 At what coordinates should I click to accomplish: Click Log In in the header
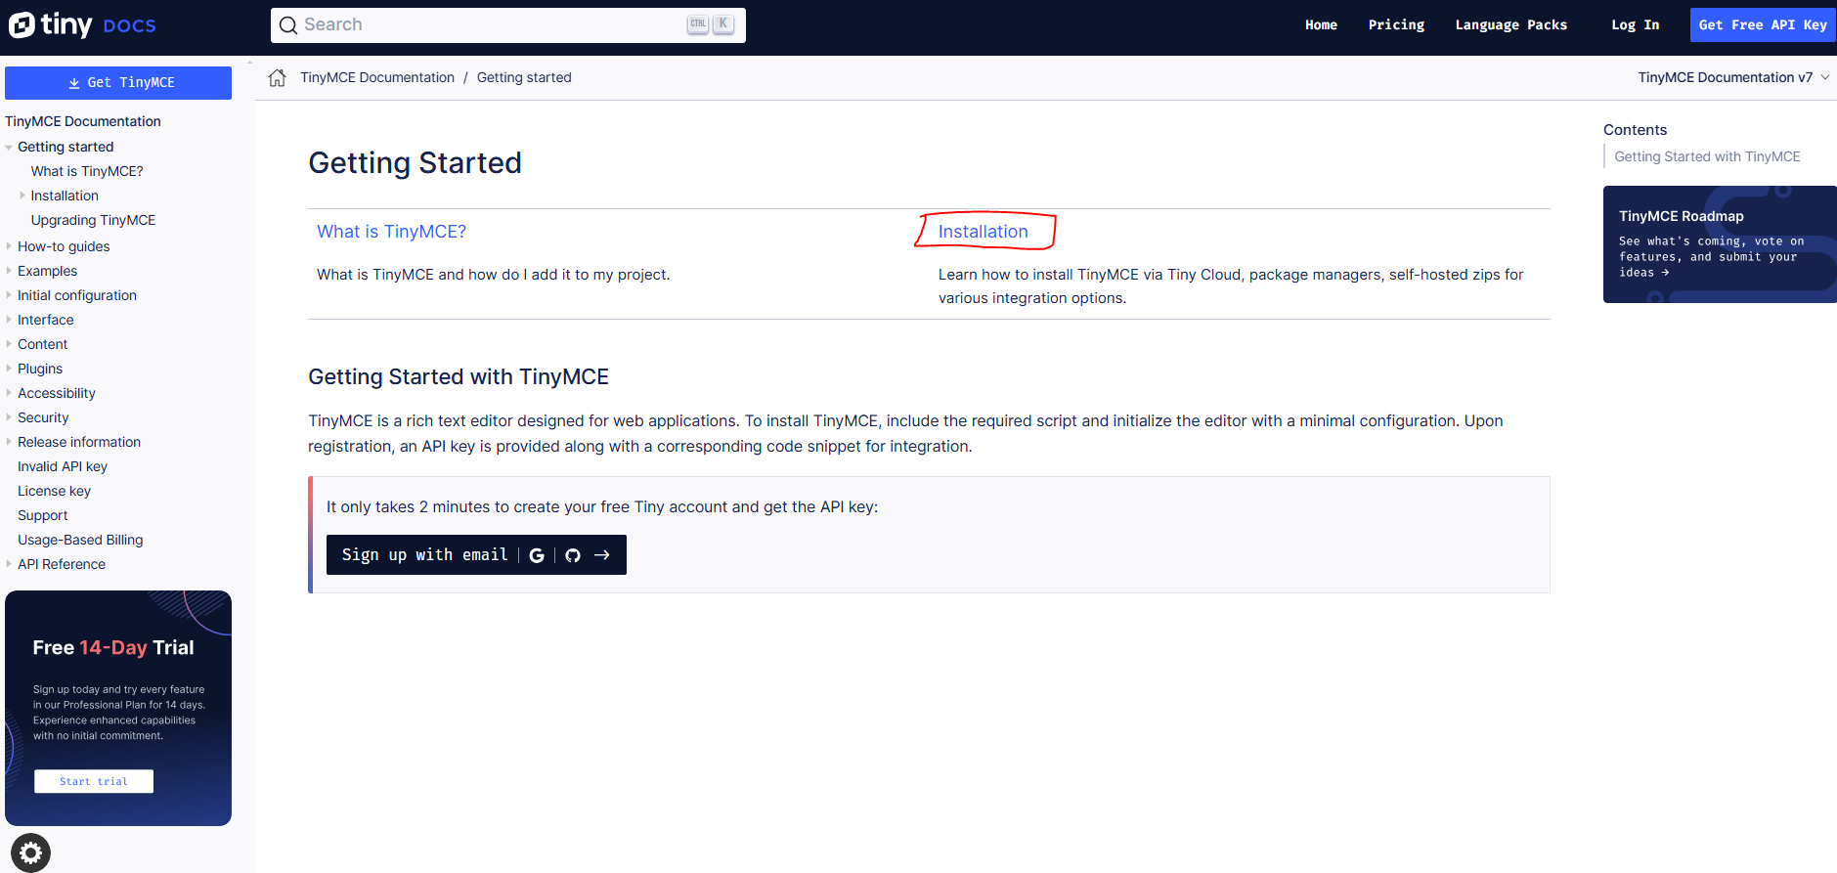point(1635,25)
